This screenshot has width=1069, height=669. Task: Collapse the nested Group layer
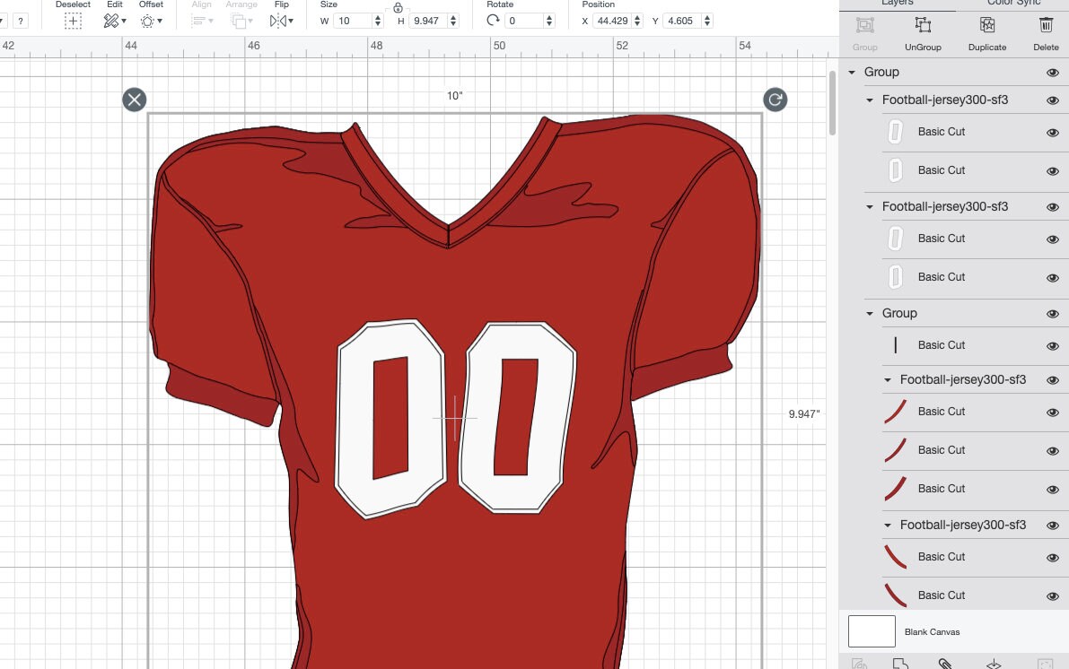(x=868, y=313)
